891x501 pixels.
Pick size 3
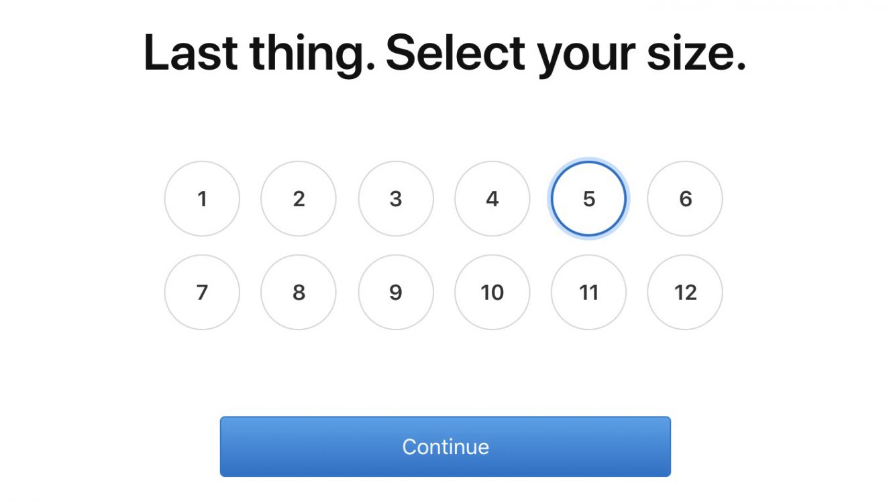click(x=396, y=198)
